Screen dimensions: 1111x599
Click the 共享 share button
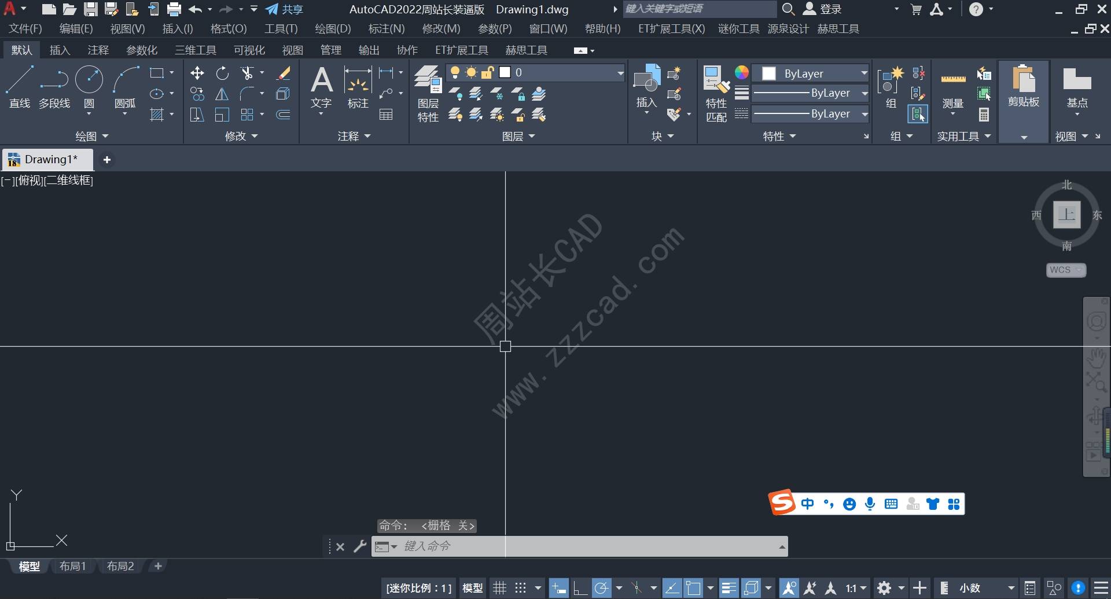[x=284, y=9]
